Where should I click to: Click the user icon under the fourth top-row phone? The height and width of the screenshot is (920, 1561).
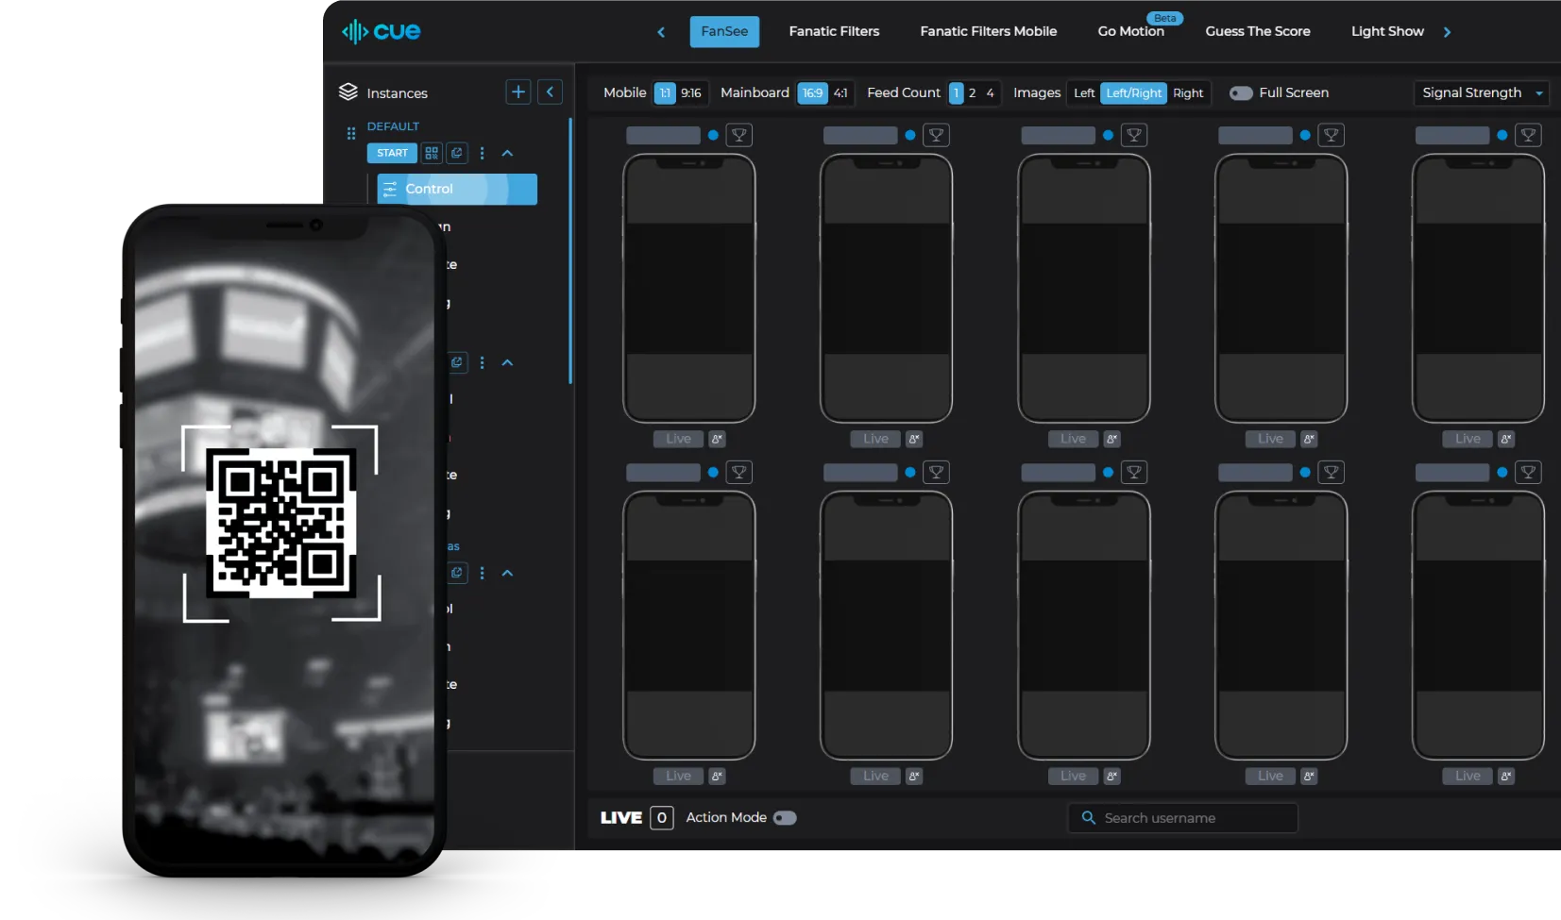point(1309,439)
